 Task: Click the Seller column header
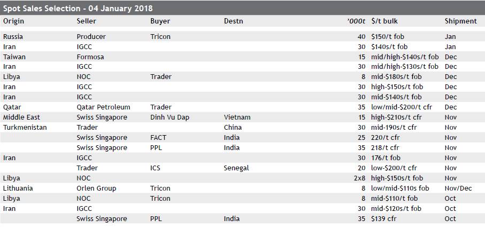coord(86,21)
